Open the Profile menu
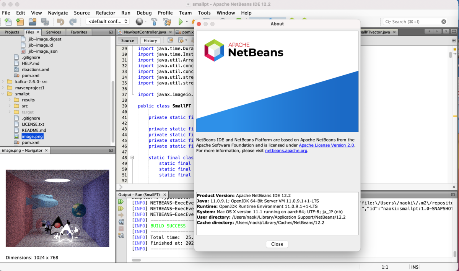This screenshot has width=459, height=271. [x=165, y=13]
